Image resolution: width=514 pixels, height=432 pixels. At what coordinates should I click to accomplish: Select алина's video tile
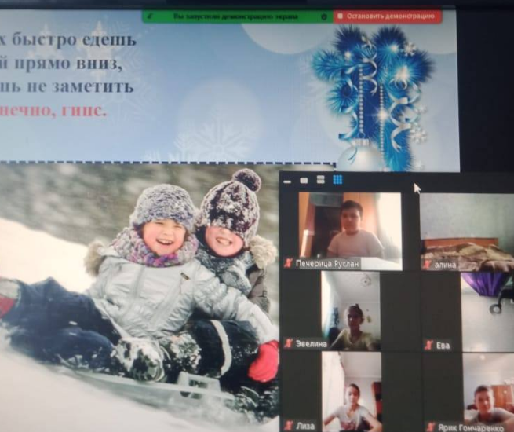(466, 226)
